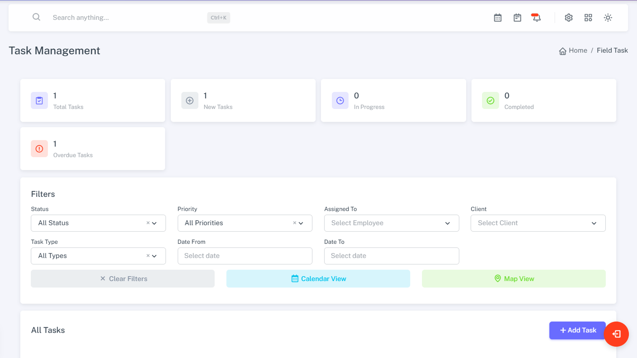
Task: Expand the Task Type dropdown
Action: pos(155,256)
